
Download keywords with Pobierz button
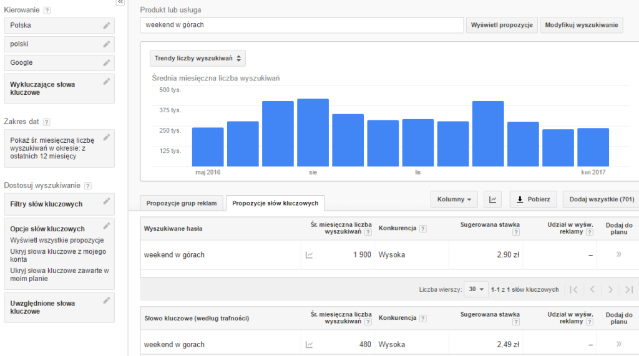pyautogui.click(x=534, y=200)
